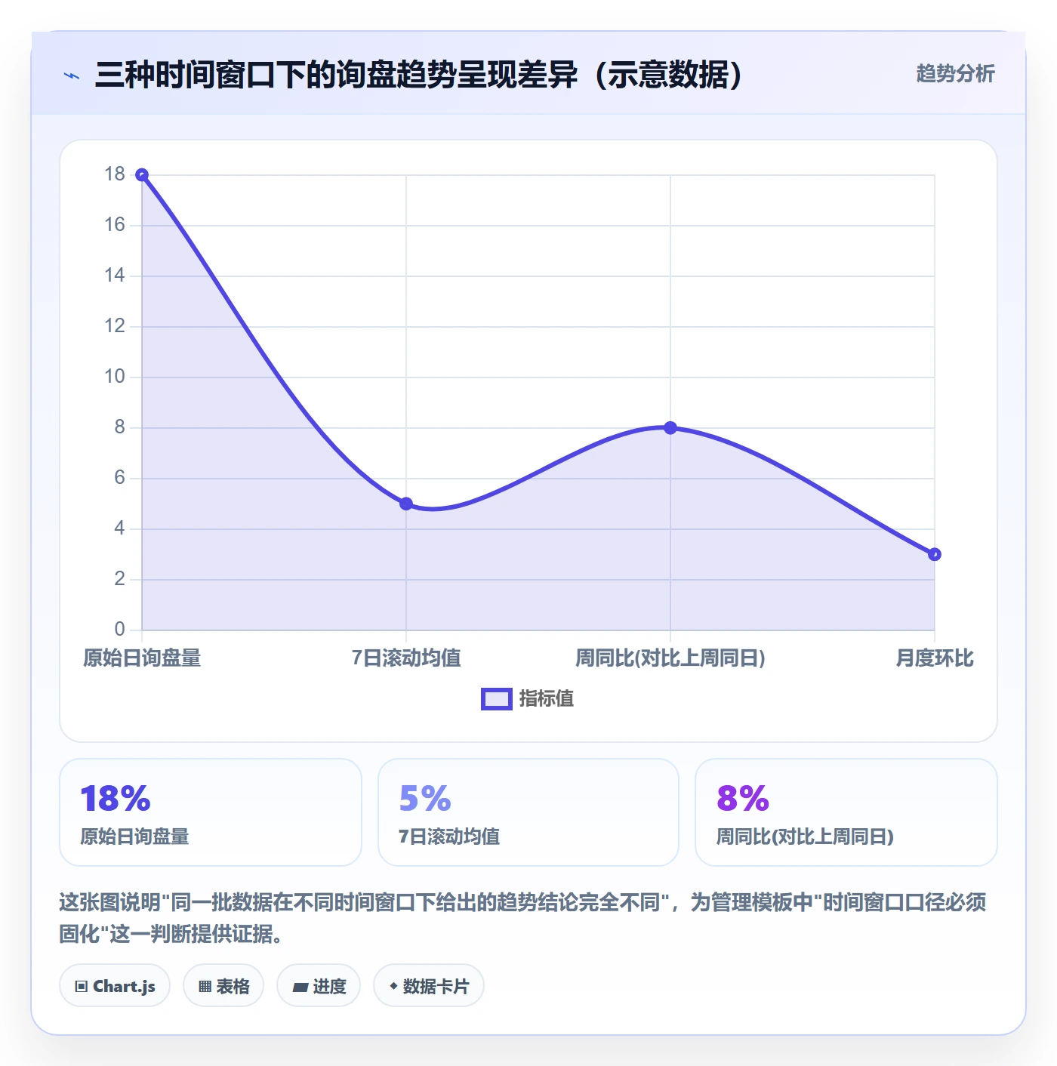The image size is (1057, 1066).
Task: Select the Chart.js tag chip
Action: click(115, 986)
